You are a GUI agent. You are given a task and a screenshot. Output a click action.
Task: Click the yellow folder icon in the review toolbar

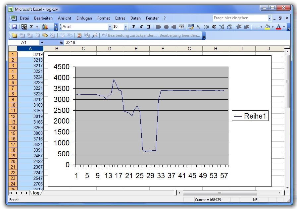(15, 35)
